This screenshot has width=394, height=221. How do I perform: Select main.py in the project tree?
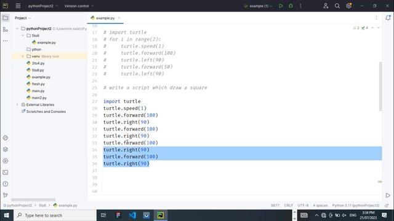click(38, 91)
